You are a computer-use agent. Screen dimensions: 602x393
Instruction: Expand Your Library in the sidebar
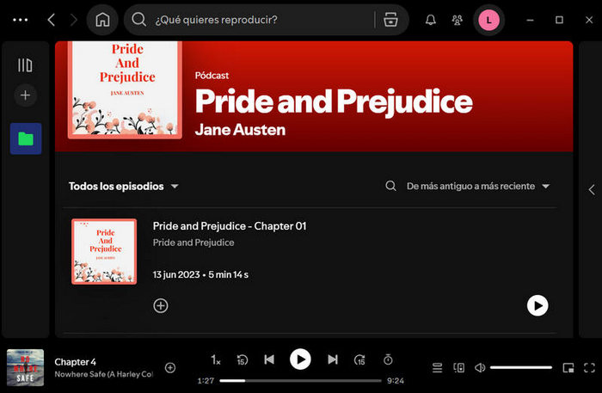pos(25,64)
